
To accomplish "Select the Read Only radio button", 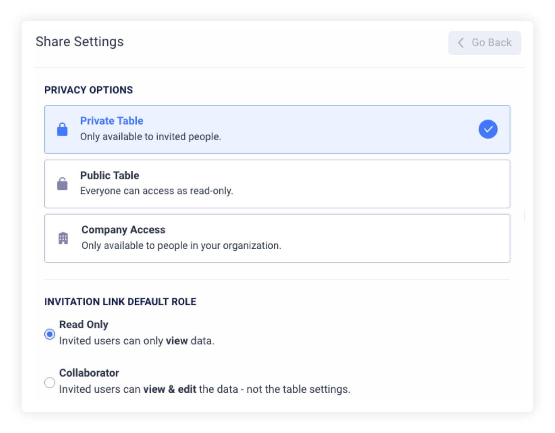I will tap(50, 334).
